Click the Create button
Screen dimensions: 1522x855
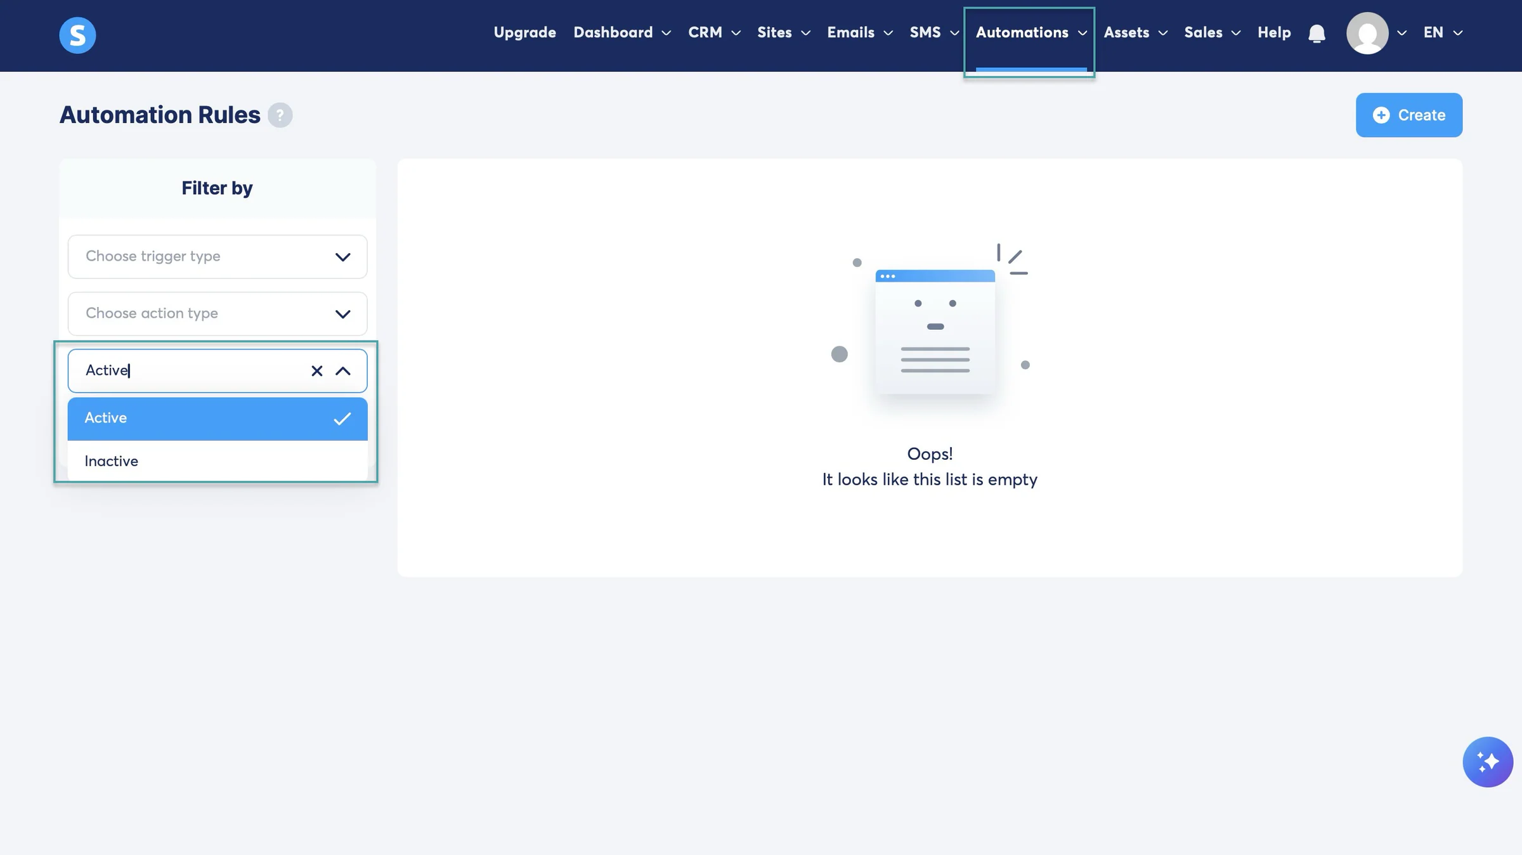point(1409,115)
